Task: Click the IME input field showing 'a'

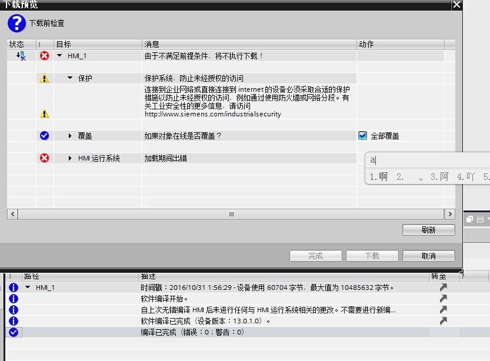Action: tap(428, 161)
